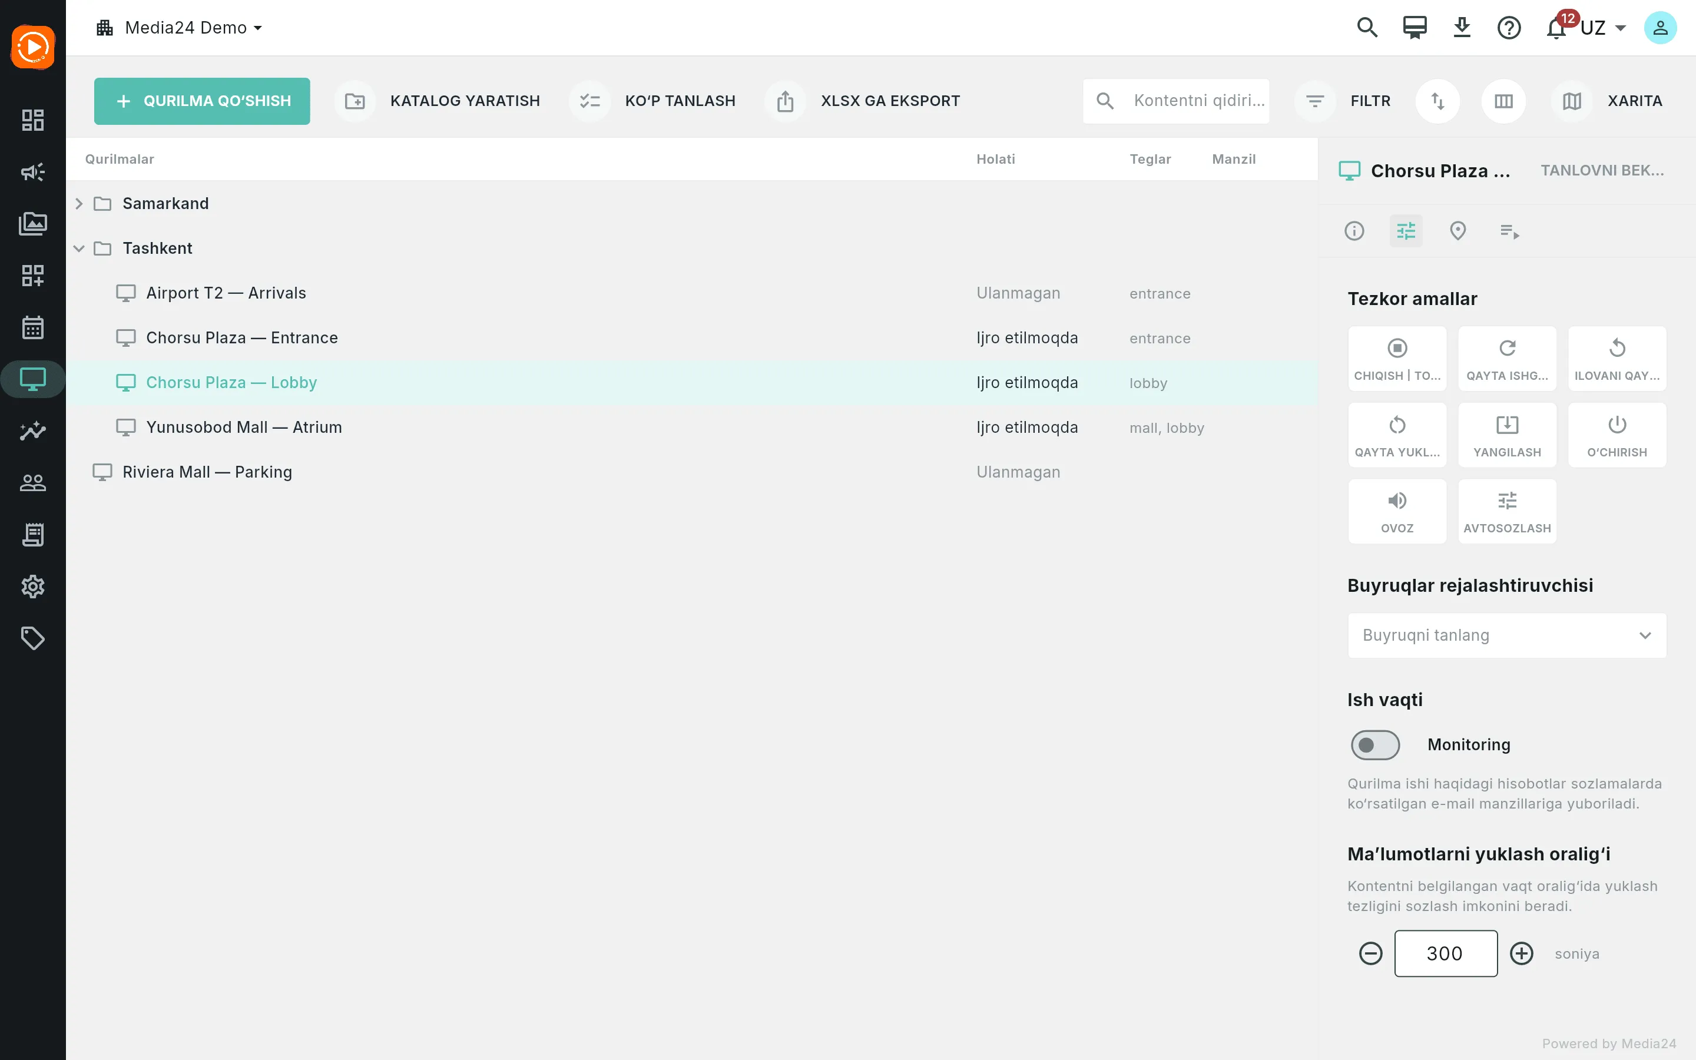Click the CHIQISH quick action tile
The width and height of the screenshot is (1696, 1060).
1397,358
